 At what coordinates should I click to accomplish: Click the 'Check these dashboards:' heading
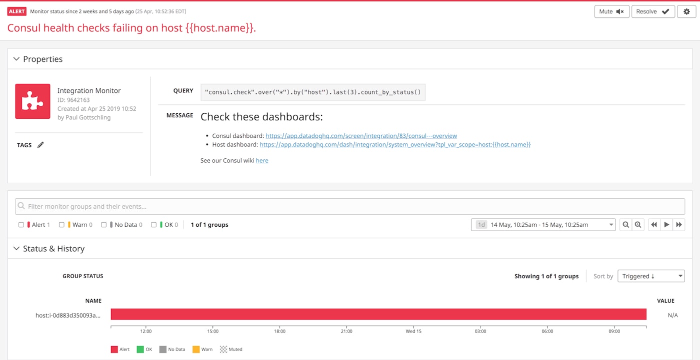(261, 117)
